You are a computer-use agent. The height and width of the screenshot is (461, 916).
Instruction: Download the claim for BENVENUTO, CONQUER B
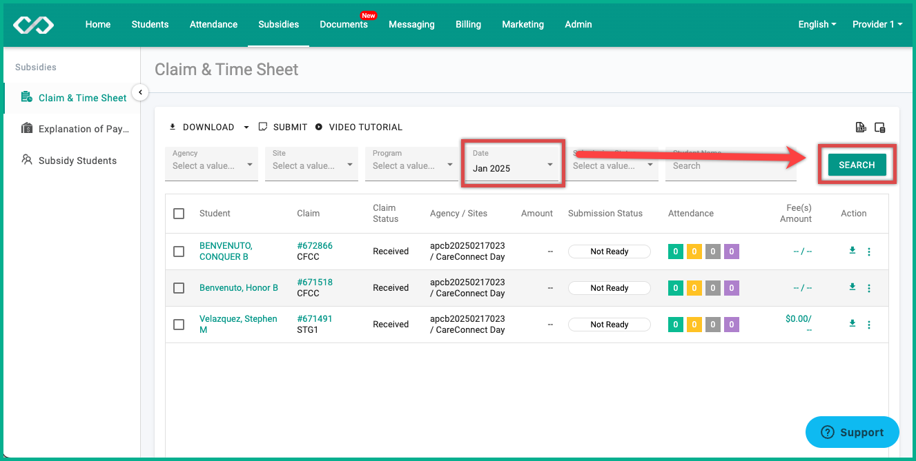point(852,250)
